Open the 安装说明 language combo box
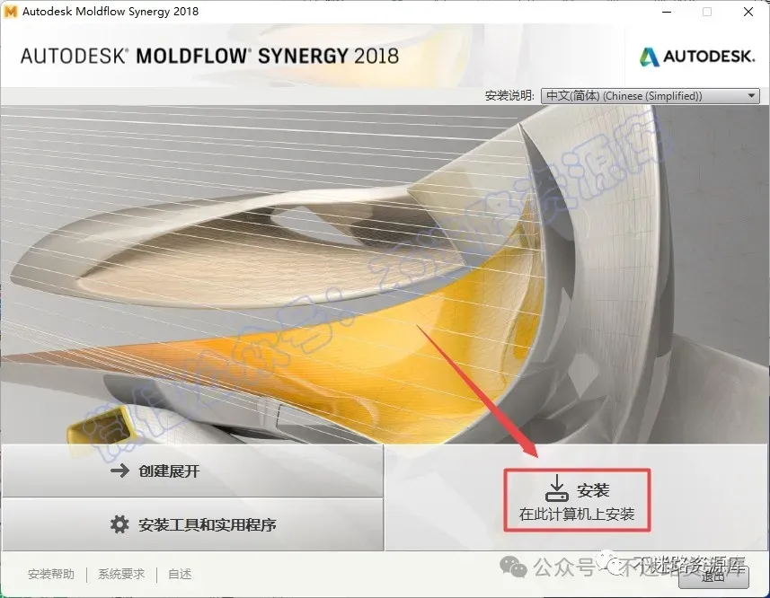 (x=650, y=96)
